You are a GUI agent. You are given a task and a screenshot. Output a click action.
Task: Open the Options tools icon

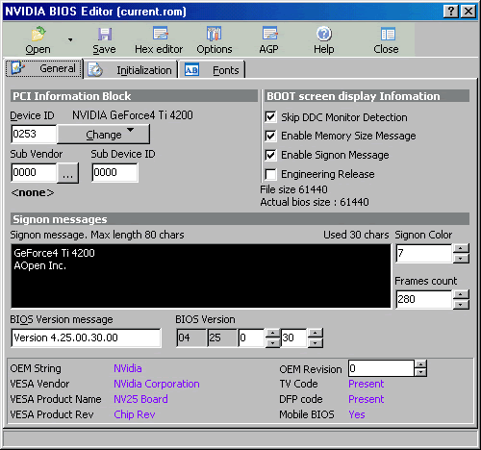pos(214,34)
